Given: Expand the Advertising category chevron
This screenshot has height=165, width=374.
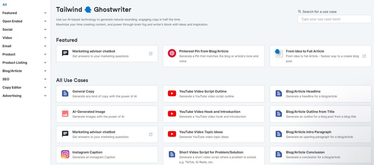Looking at the screenshot, I should click(x=45, y=96).
